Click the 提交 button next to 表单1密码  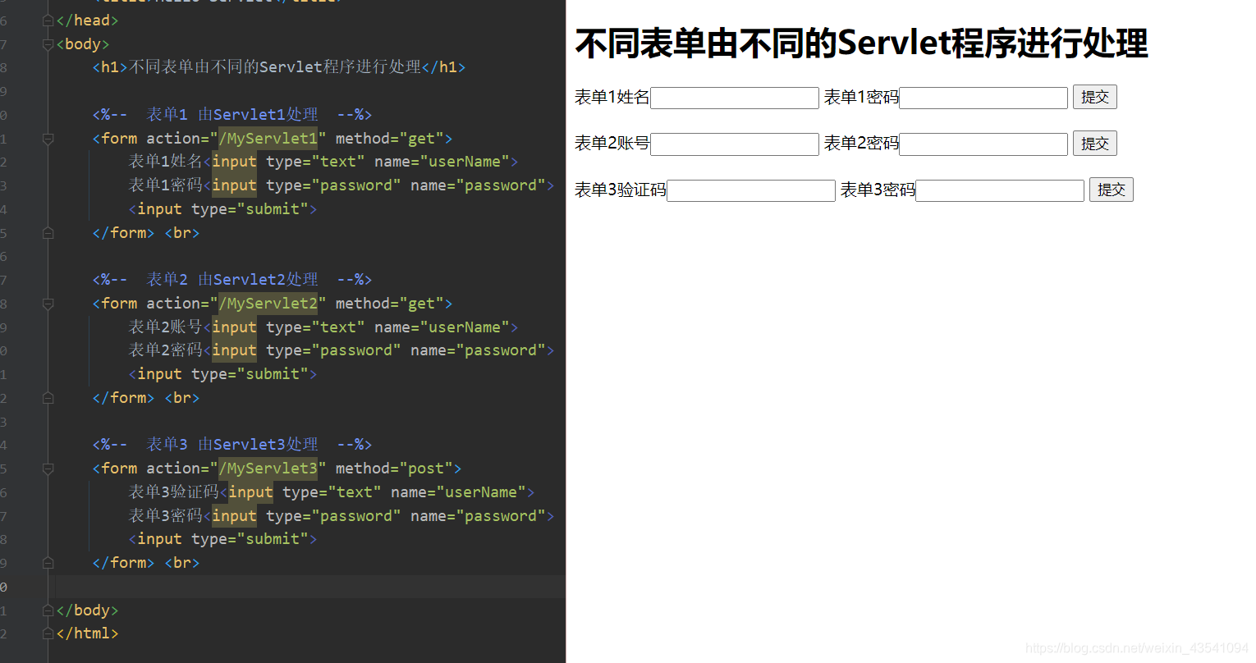[x=1094, y=96]
